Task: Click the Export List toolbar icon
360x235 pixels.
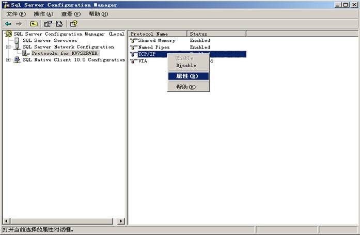Action: [59, 24]
